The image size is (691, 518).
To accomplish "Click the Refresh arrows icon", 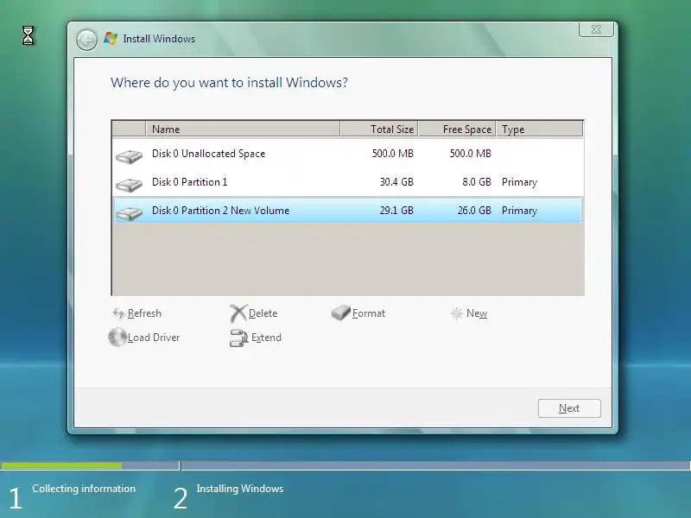I will point(118,313).
